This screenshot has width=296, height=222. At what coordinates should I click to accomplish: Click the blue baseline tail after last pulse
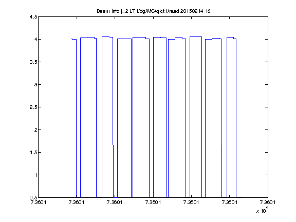click(x=239, y=197)
